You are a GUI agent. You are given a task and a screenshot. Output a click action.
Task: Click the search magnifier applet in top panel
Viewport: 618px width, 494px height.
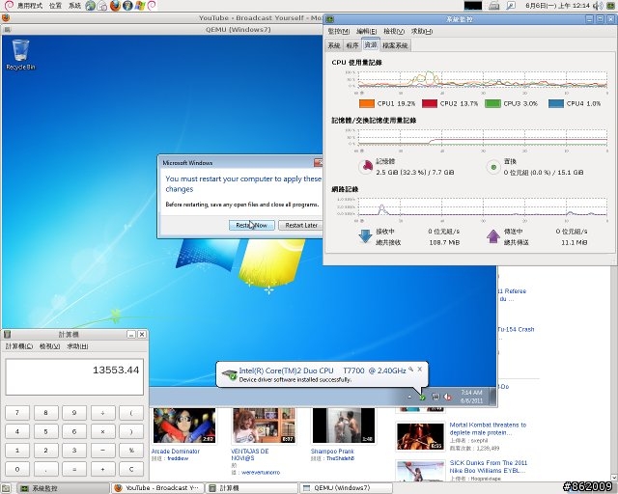(511, 6)
